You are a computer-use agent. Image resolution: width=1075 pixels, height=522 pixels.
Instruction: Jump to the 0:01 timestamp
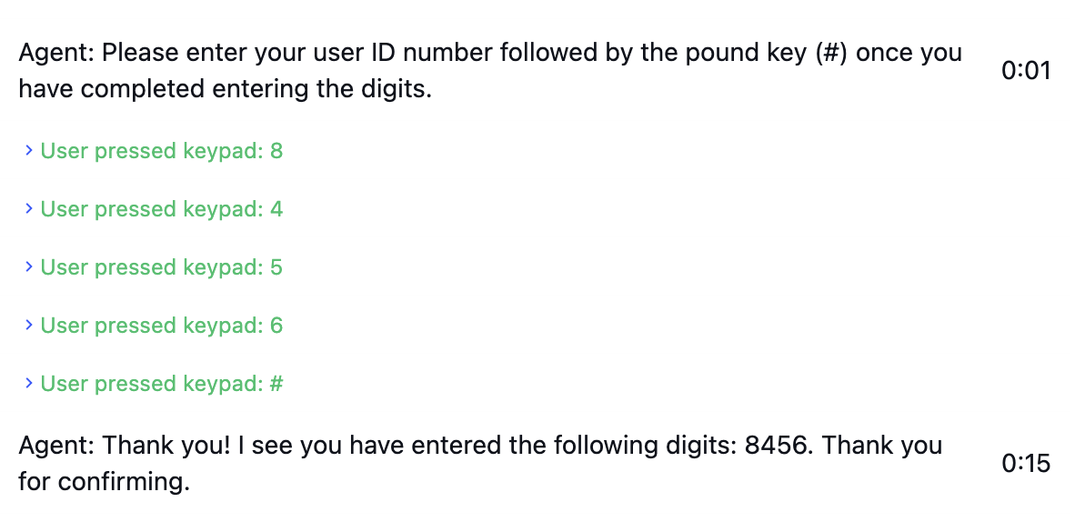pyautogui.click(x=1026, y=71)
